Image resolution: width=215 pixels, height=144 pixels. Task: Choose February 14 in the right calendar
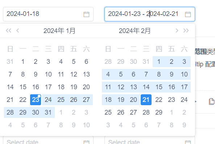[x=146, y=87]
